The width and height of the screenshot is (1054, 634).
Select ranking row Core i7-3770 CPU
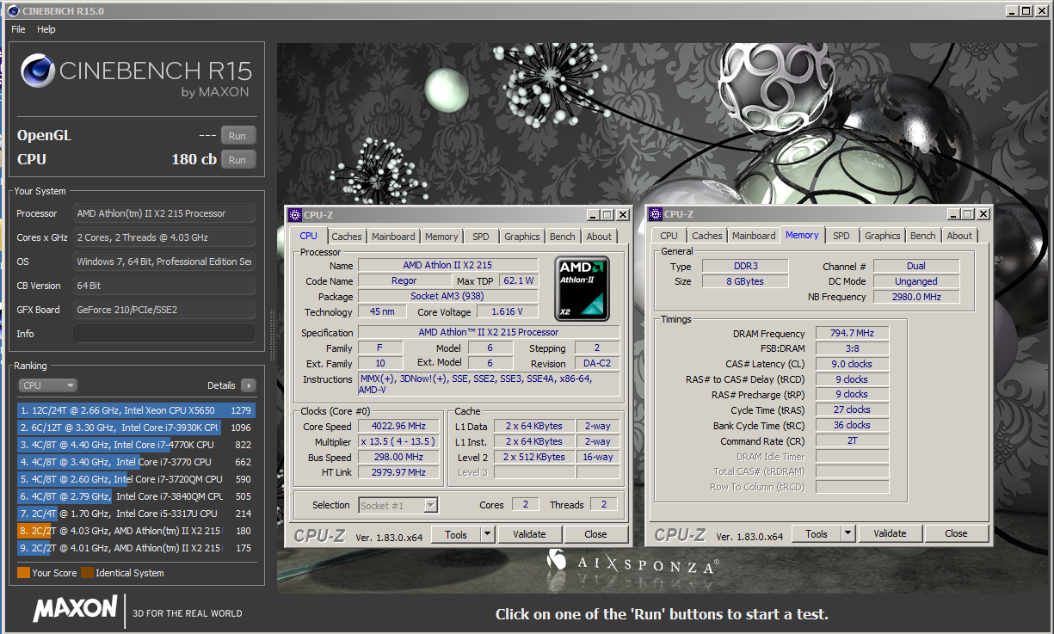(136, 462)
